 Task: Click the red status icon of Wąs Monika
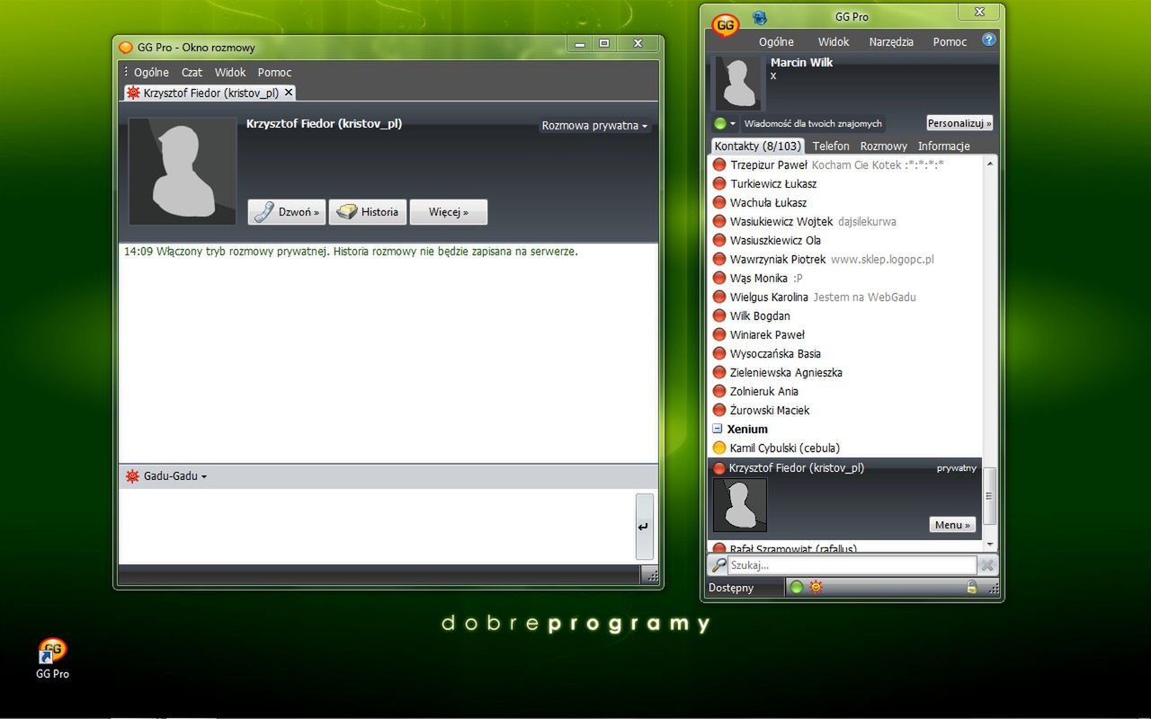click(x=719, y=278)
